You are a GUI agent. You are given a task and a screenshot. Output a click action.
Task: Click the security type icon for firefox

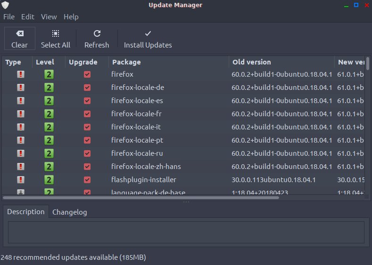pos(21,74)
